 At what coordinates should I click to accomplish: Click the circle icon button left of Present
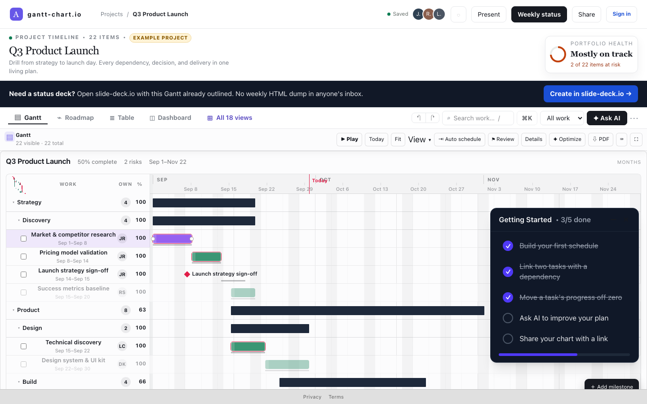[x=458, y=14]
